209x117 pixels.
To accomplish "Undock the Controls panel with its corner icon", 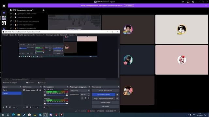I will (119, 87).
